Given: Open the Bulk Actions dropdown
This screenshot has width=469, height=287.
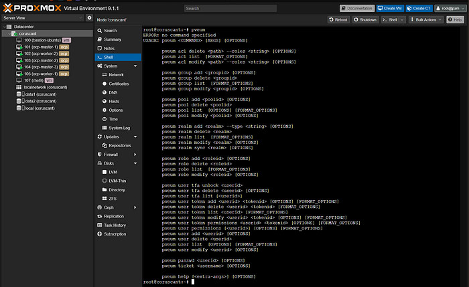Looking at the screenshot, I should tap(427, 20).
